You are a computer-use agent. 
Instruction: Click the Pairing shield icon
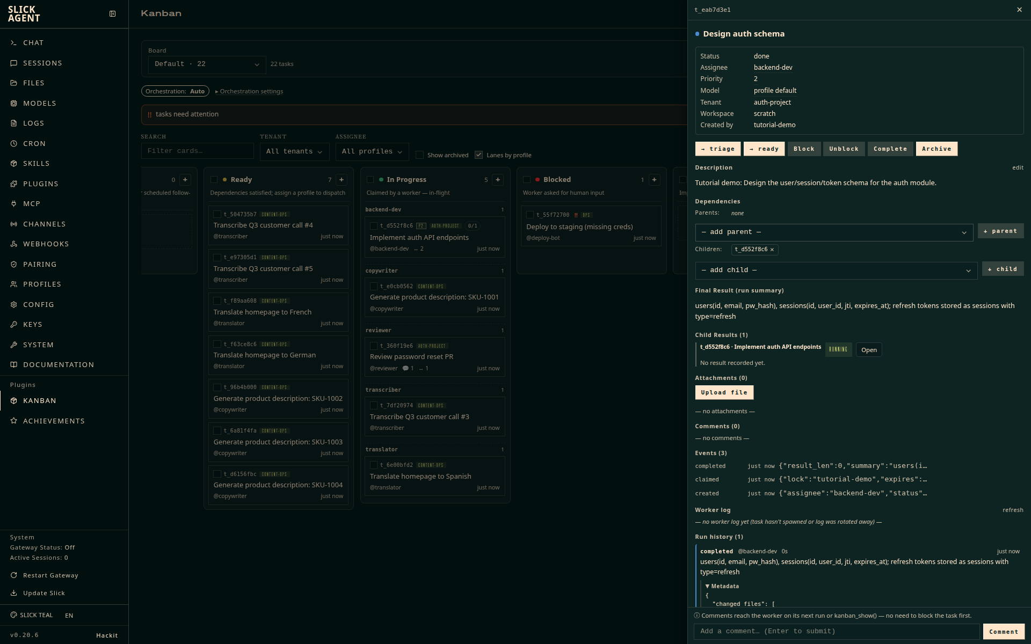point(14,264)
